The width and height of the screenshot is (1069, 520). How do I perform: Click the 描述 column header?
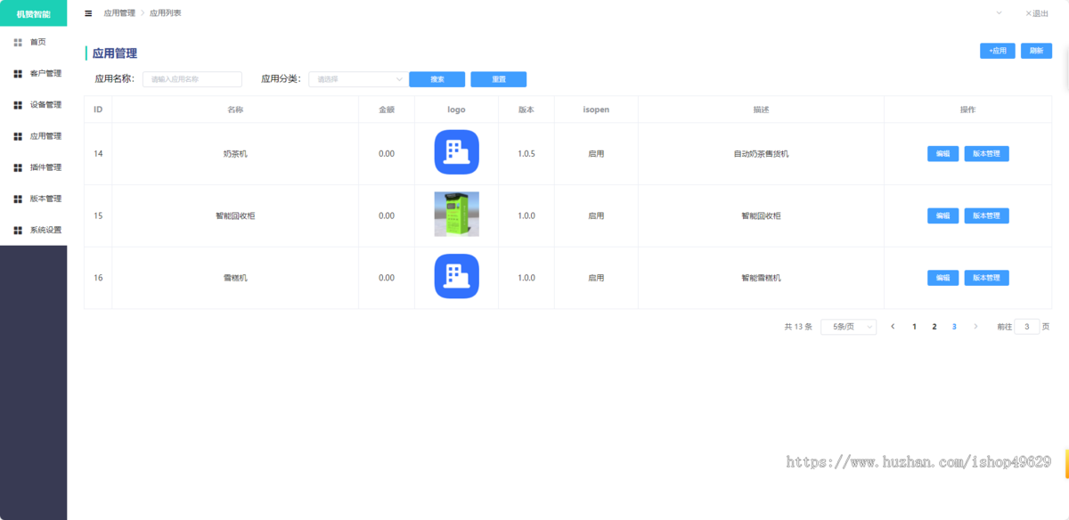[761, 110]
